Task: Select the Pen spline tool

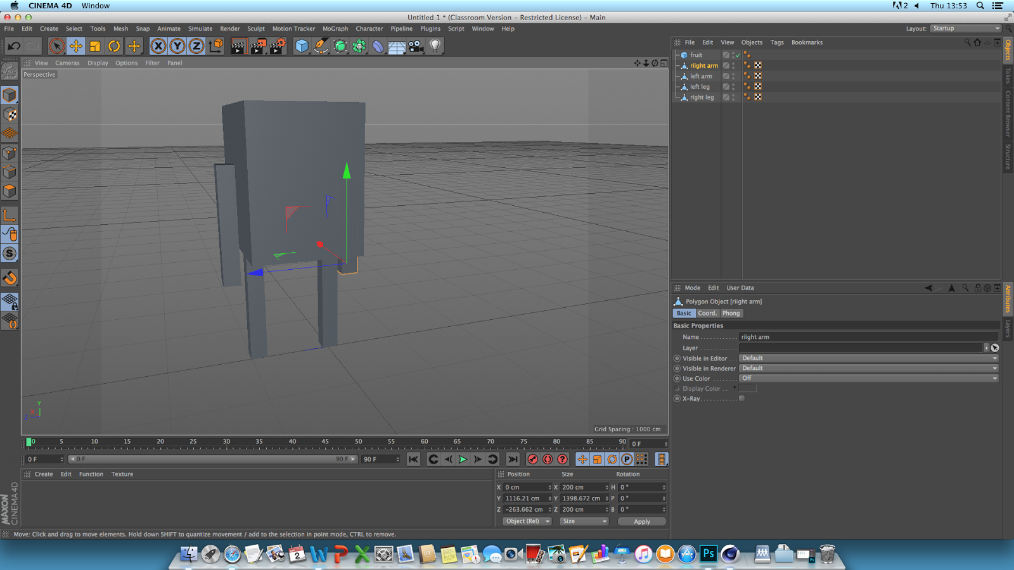Action: pyautogui.click(x=321, y=46)
